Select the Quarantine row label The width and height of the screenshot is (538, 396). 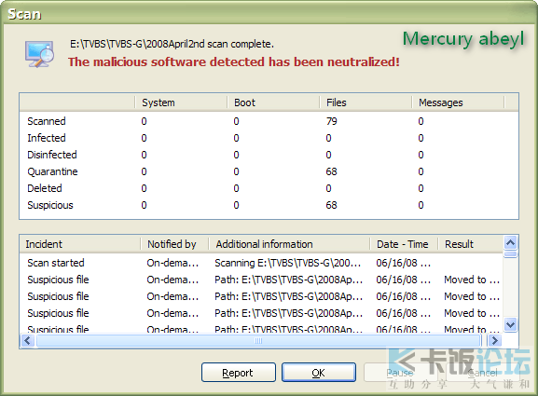(52, 171)
